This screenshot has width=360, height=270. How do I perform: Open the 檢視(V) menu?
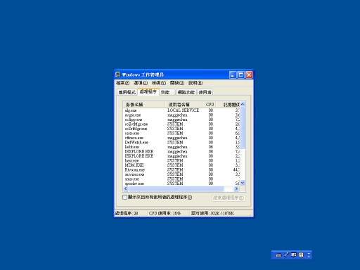pyautogui.click(x=159, y=83)
